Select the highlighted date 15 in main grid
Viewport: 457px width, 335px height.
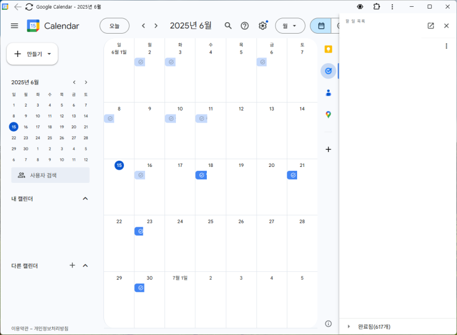(119, 165)
